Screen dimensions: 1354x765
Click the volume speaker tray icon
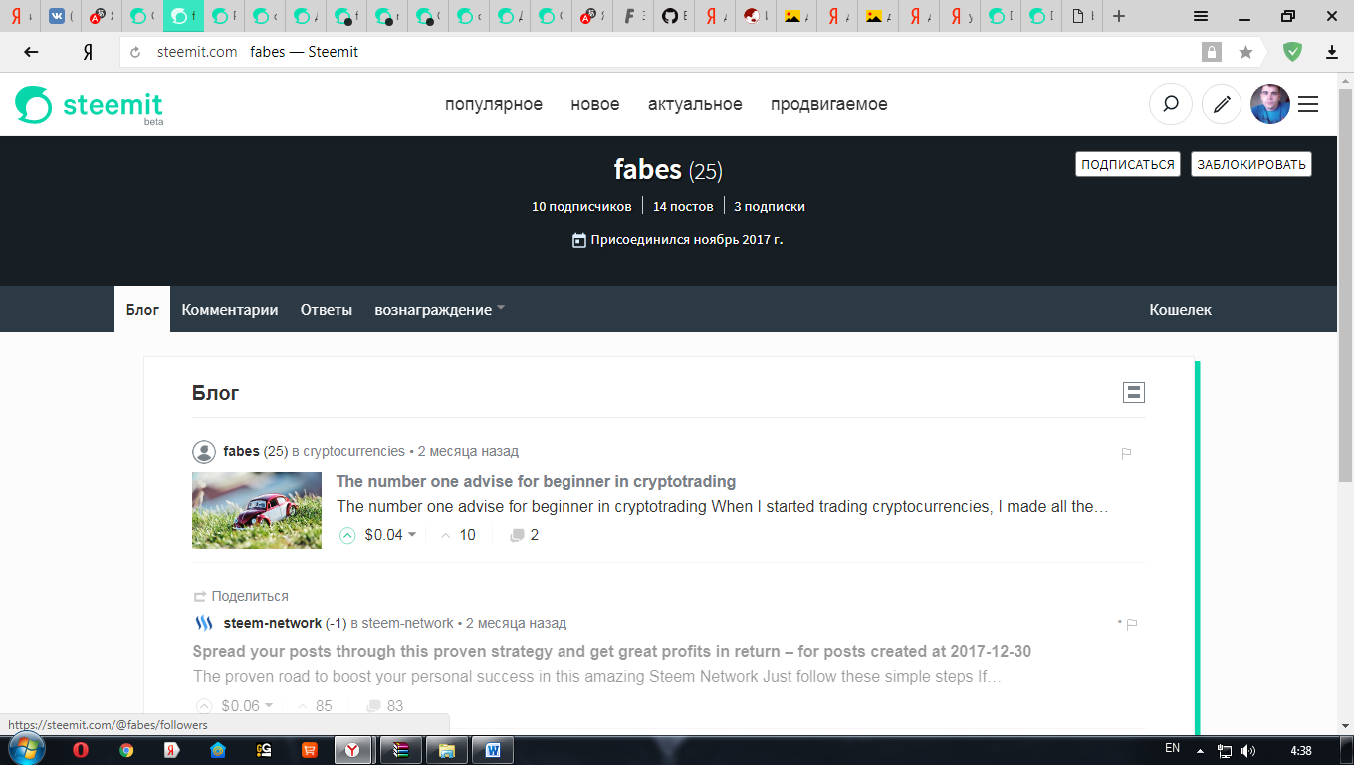(x=1249, y=750)
